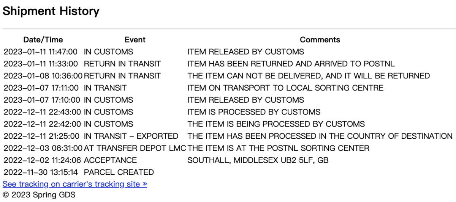
Task: Select the SOUTHALL, MIDDLESEX UB2 5LF comment
Action: [258, 160]
